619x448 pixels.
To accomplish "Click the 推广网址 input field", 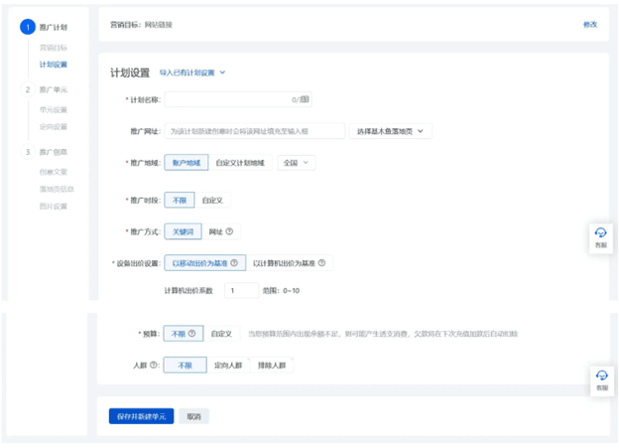I will [x=255, y=131].
